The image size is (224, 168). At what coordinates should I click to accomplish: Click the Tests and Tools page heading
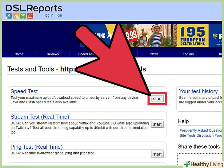pyautogui.click(x=77, y=69)
